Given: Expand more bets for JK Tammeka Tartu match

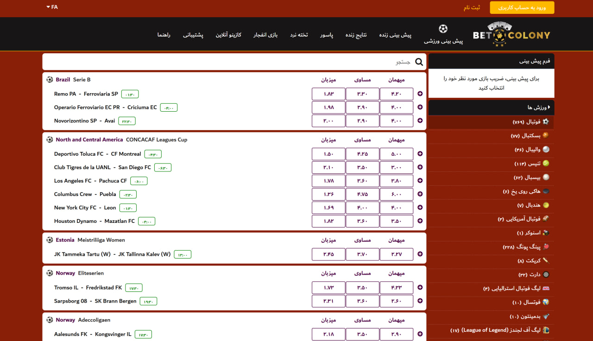Looking at the screenshot, I should [420, 254].
